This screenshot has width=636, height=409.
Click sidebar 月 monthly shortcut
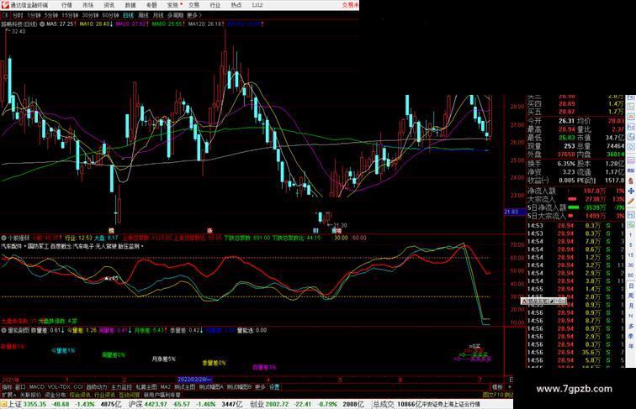[x=631, y=306]
